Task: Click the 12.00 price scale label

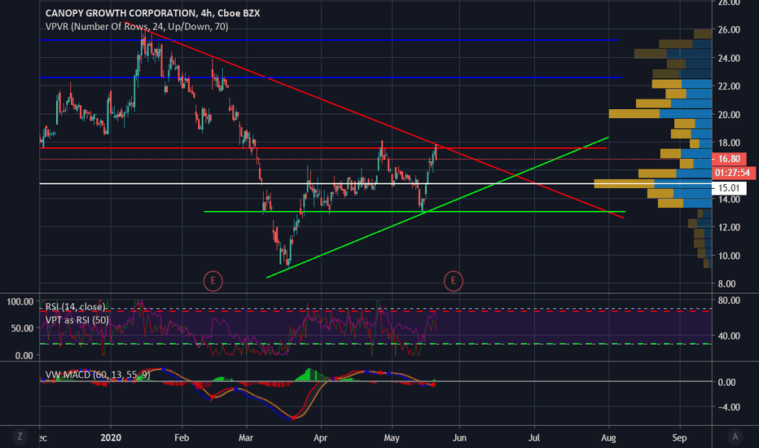Action: pos(729,227)
